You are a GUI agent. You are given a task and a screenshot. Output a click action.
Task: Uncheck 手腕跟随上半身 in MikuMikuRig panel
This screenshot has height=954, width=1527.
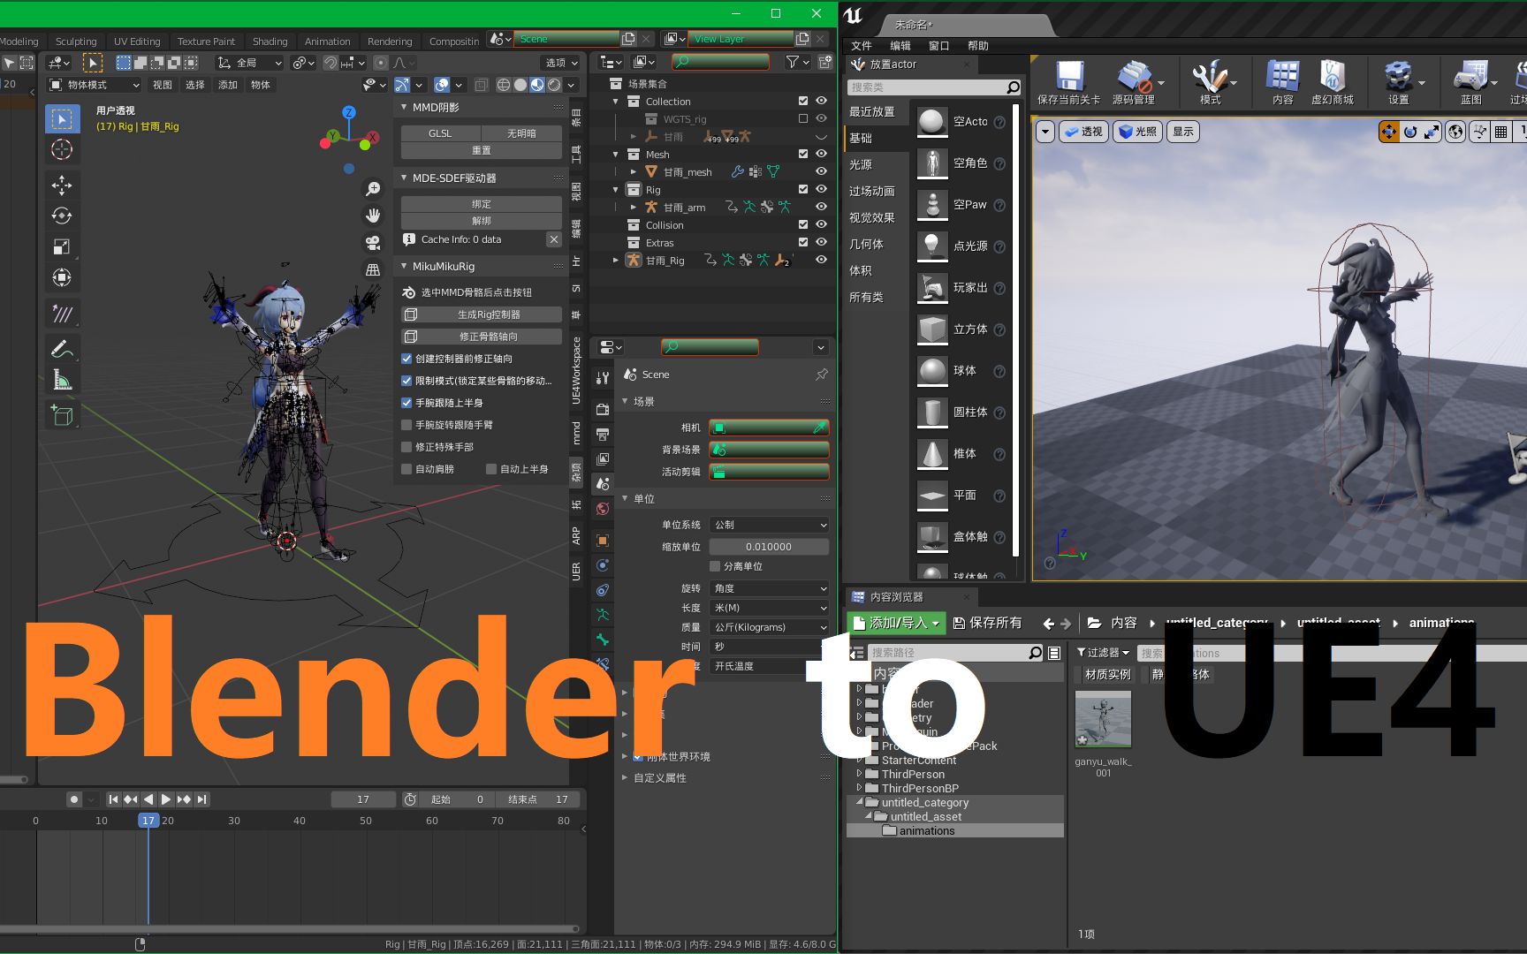(406, 403)
